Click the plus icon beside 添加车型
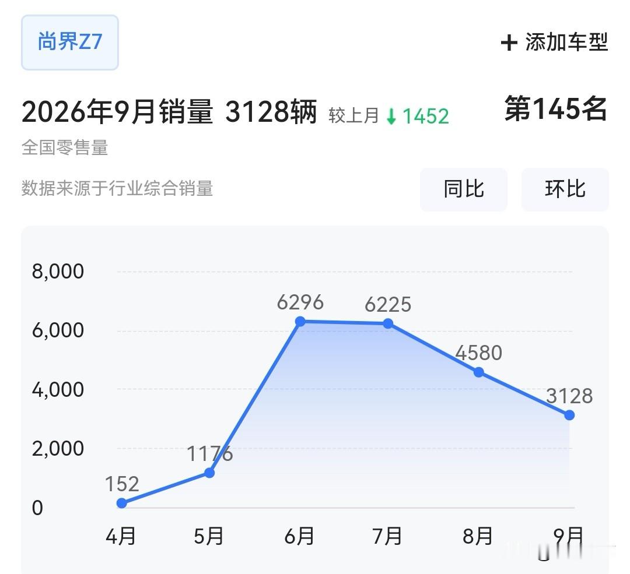The height and width of the screenshot is (574, 630). point(509,43)
